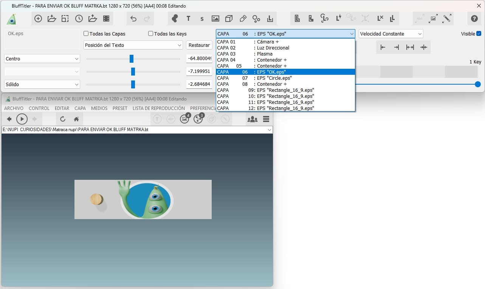Enable the Todas las Keys checkbox

(x=151, y=34)
